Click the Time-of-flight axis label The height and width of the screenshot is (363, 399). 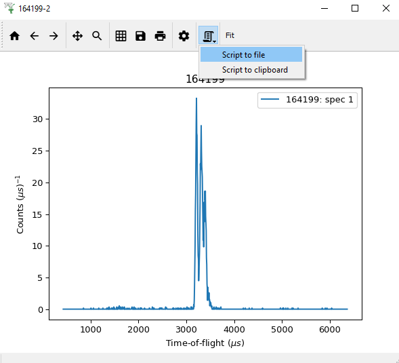[205, 343]
